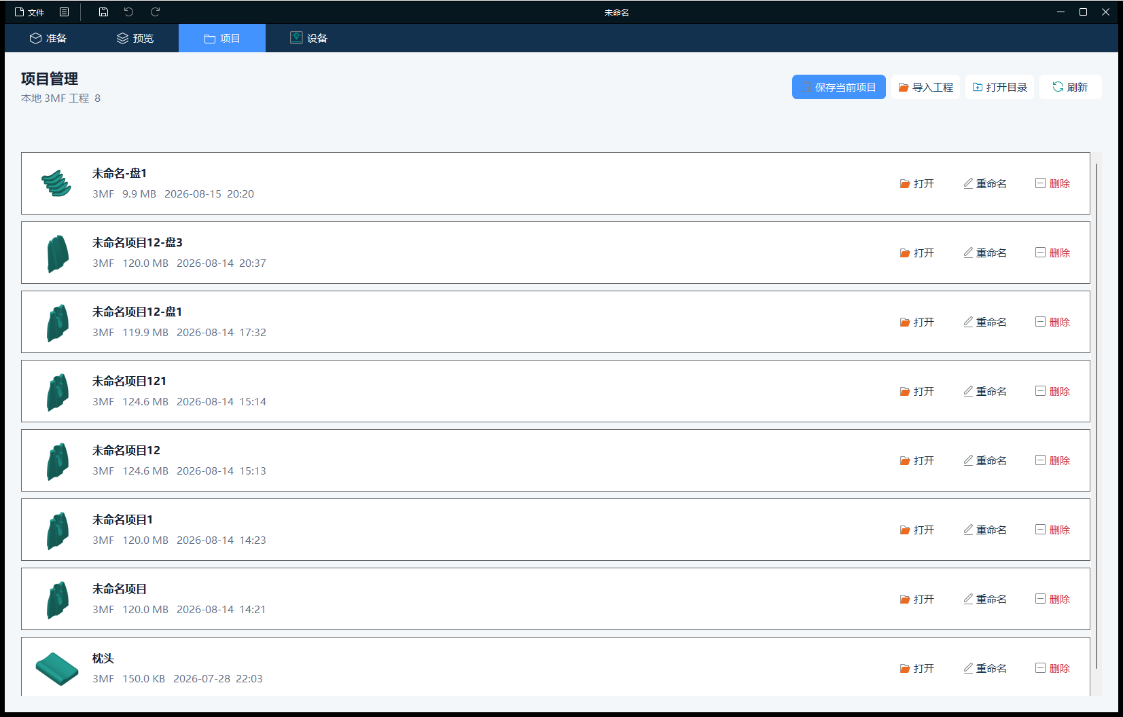Viewport: 1123px width, 717px height.
Task: Rename project 未命名项目12-盘1
Action: pyautogui.click(x=985, y=322)
